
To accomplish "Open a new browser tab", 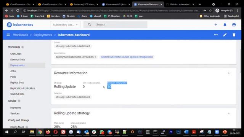I will click(200, 4).
